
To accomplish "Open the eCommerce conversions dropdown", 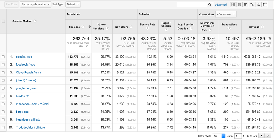I will (x=226, y=14).
